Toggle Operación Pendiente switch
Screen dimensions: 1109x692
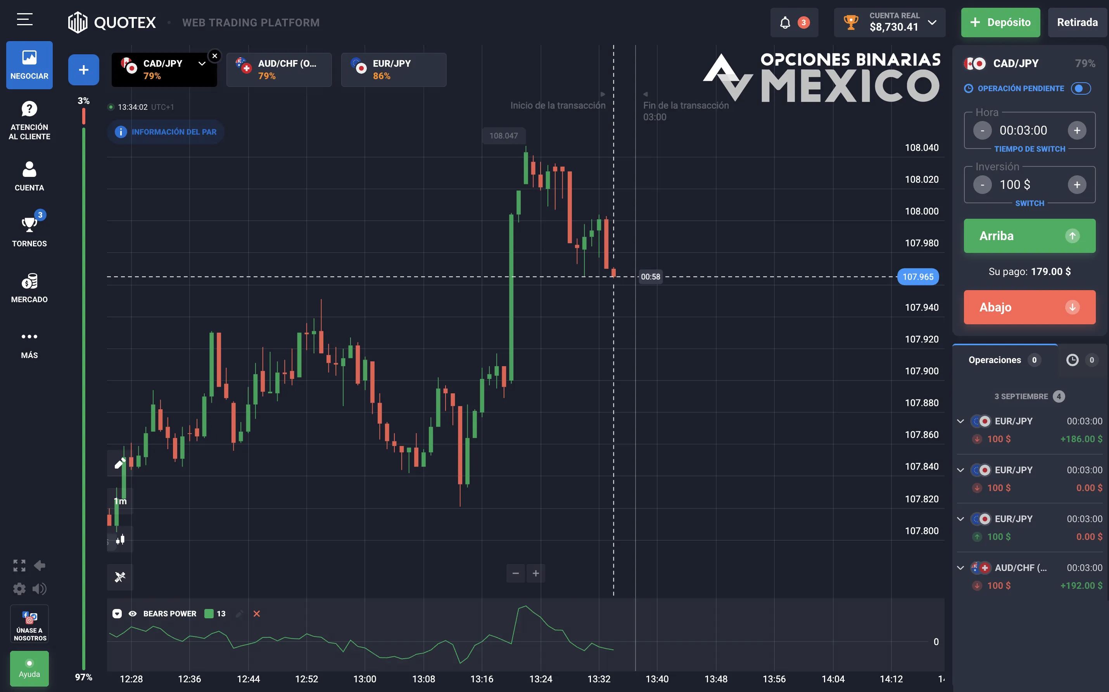pos(1081,88)
